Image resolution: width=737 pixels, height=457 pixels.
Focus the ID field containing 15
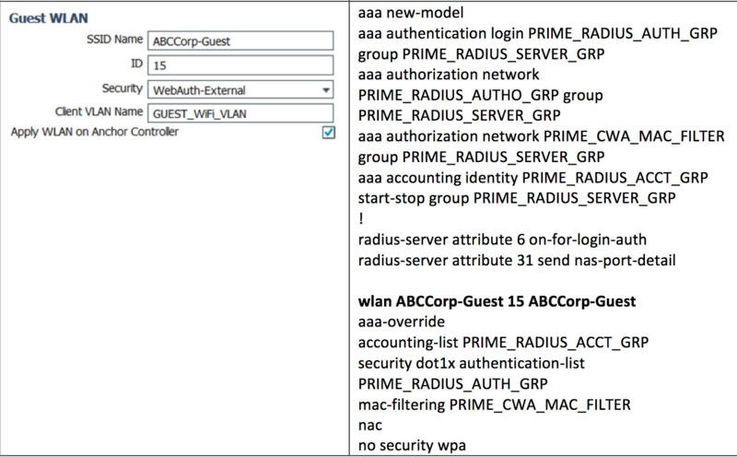[x=240, y=65]
